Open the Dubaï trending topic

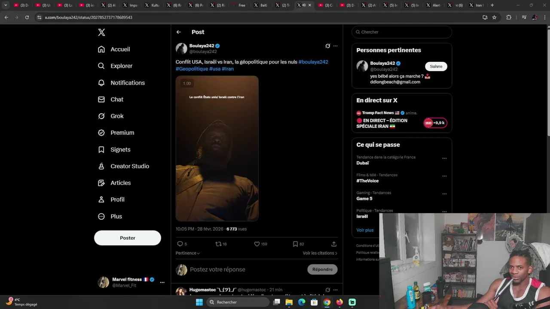point(363,163)
